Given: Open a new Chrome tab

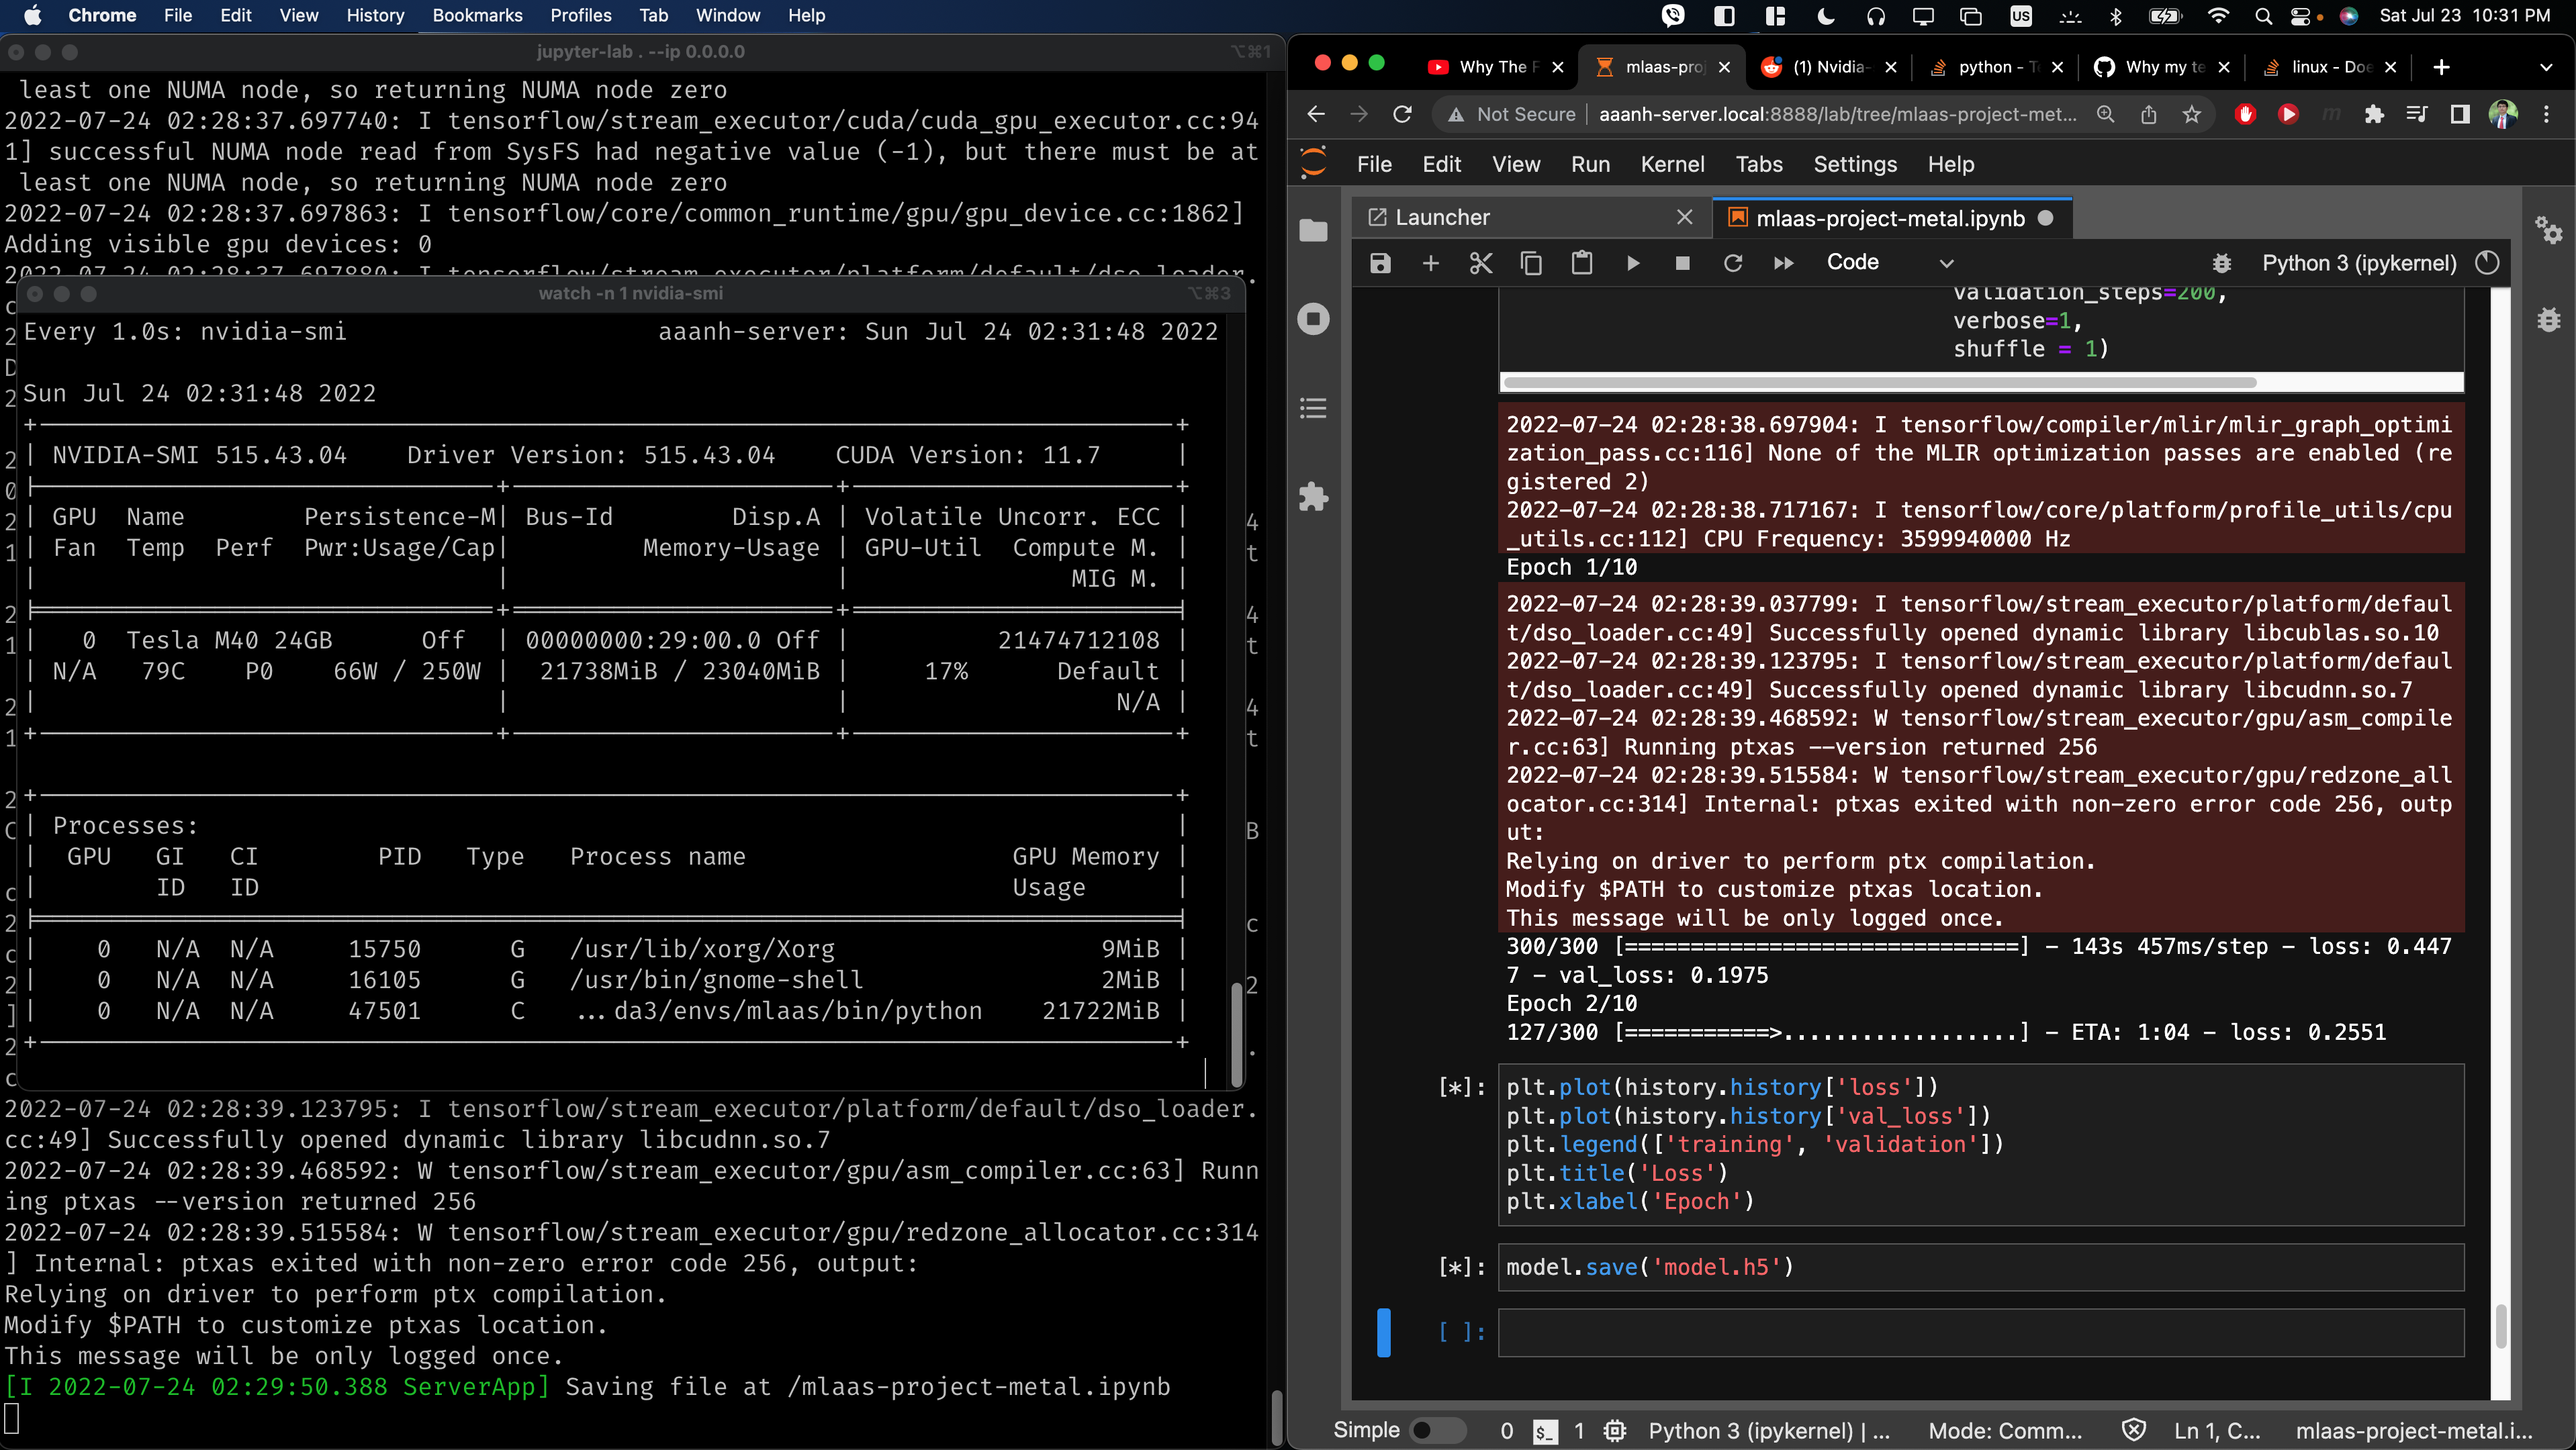Looking at the screenshot, I should tap(2441, 67).
